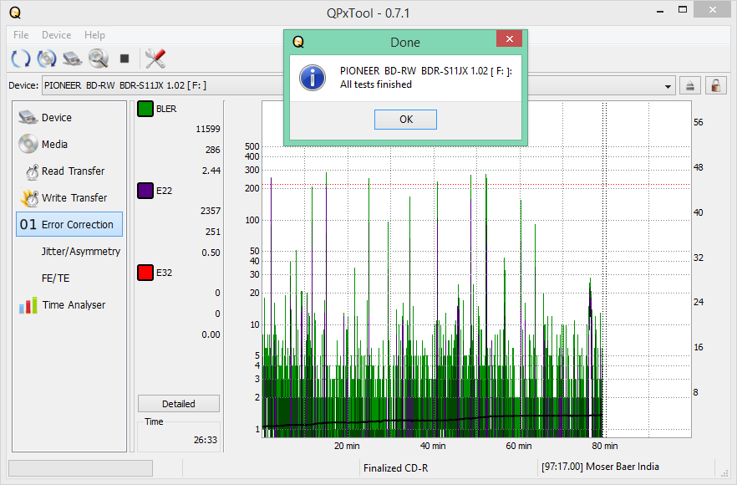Click the BLER average value 2.44
The height and width of the screenshot is (485, 737).
211,171
